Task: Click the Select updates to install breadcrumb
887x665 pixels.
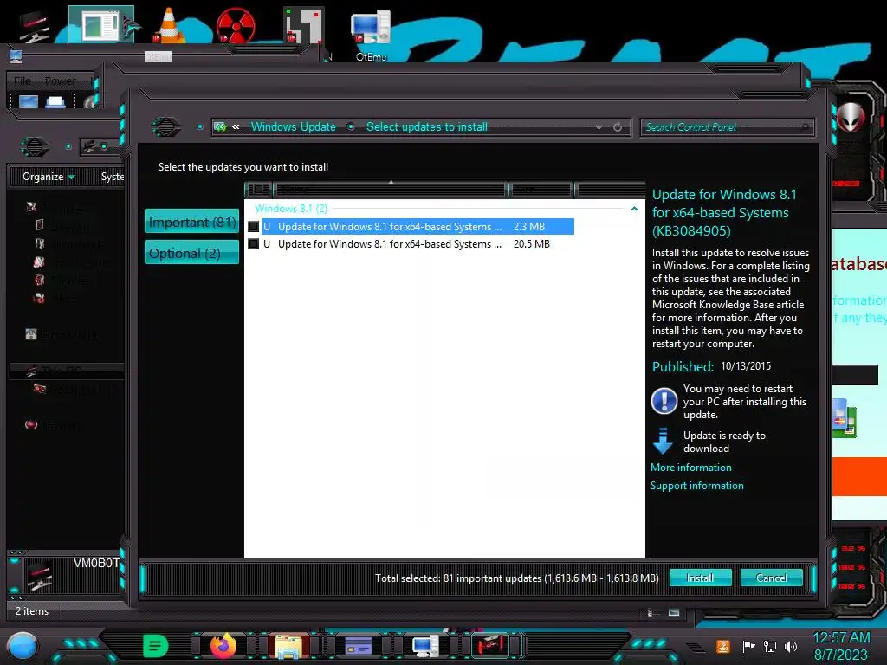Action: pyautogui.click(x=426, y=126)
